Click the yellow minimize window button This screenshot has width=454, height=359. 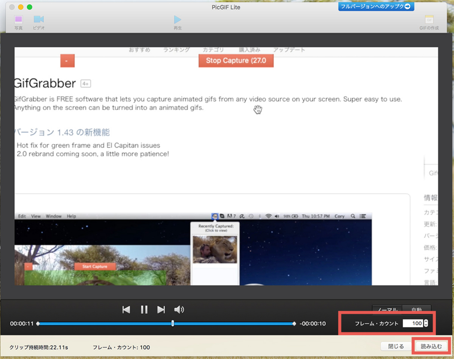point(20,7)
